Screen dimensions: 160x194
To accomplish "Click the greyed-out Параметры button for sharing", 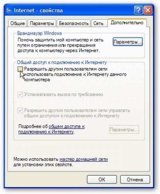I will 124,130.
